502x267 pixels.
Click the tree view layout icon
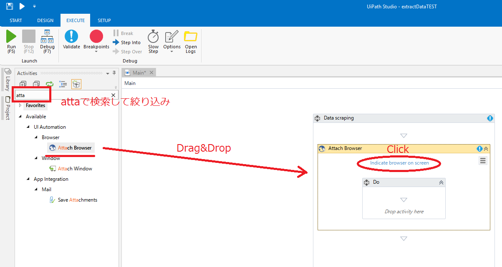[x=63, y=84]
